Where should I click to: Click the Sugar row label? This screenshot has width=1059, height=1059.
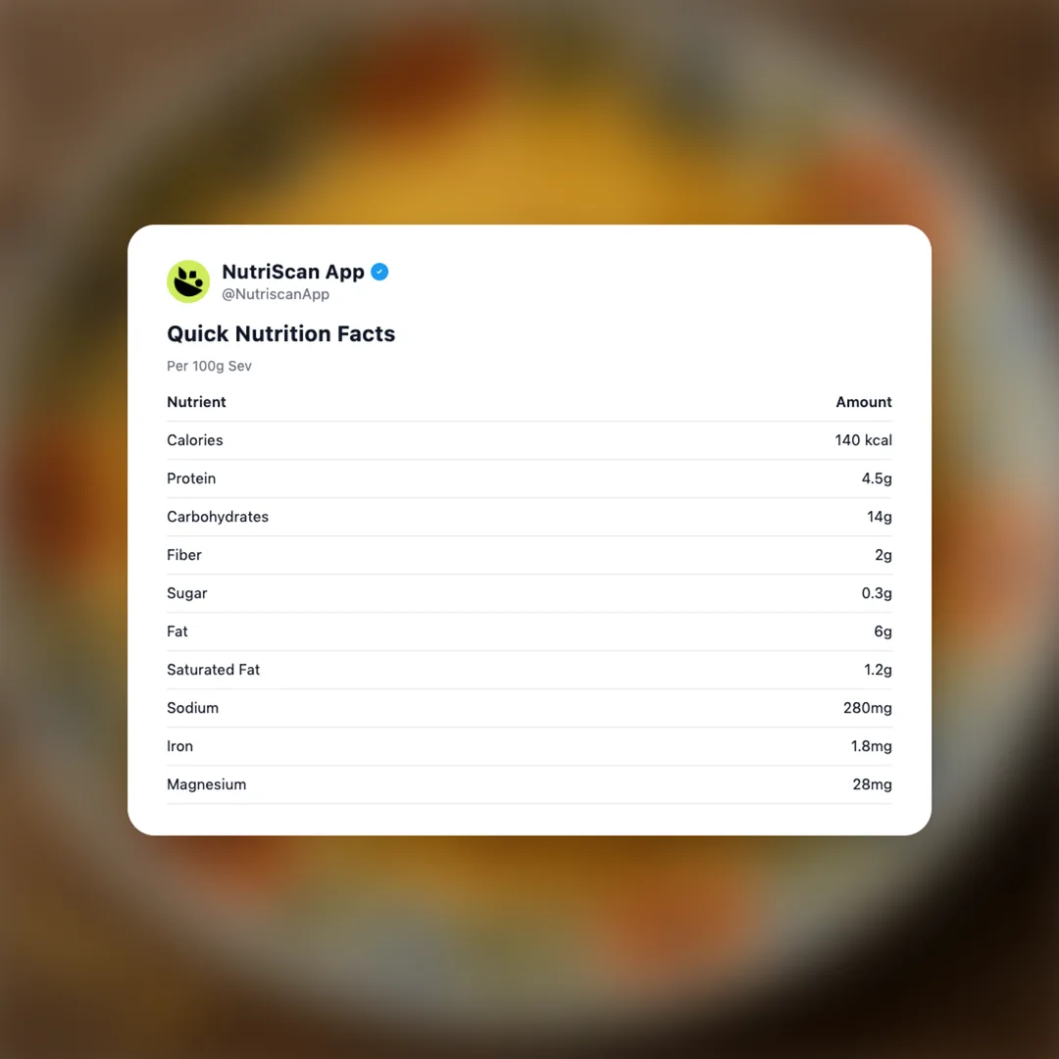click(187, 593)
